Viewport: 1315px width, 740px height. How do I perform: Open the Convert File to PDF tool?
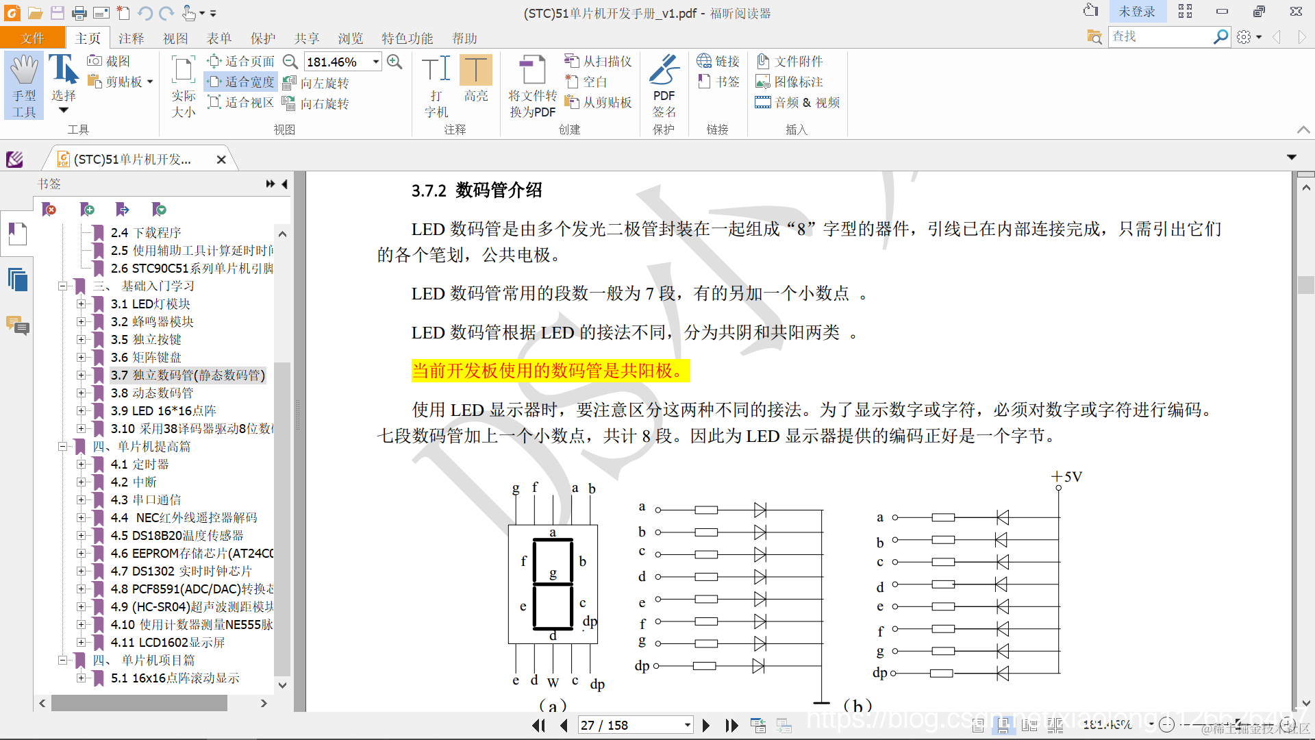(532, 85)
